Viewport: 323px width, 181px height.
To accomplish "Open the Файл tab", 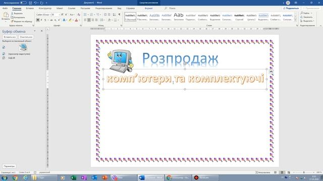I will (x=5, y=8).
